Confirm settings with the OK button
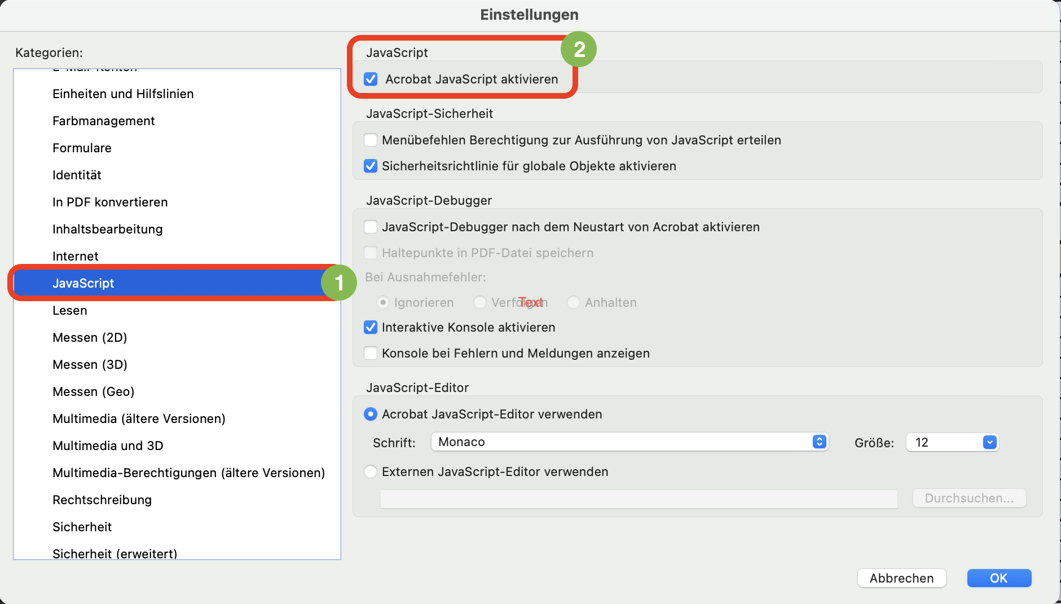The width and height of the screenshot is (1061, 604). 999,578
